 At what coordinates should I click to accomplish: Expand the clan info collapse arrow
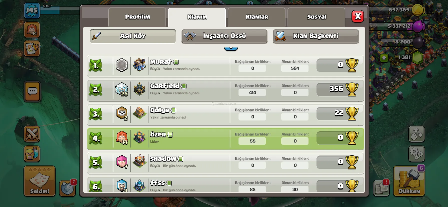(x=231, y=48)
